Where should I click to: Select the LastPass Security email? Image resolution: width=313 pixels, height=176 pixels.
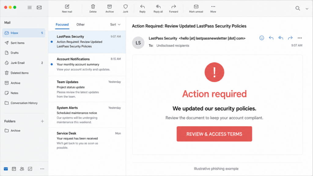coord(87,42)
